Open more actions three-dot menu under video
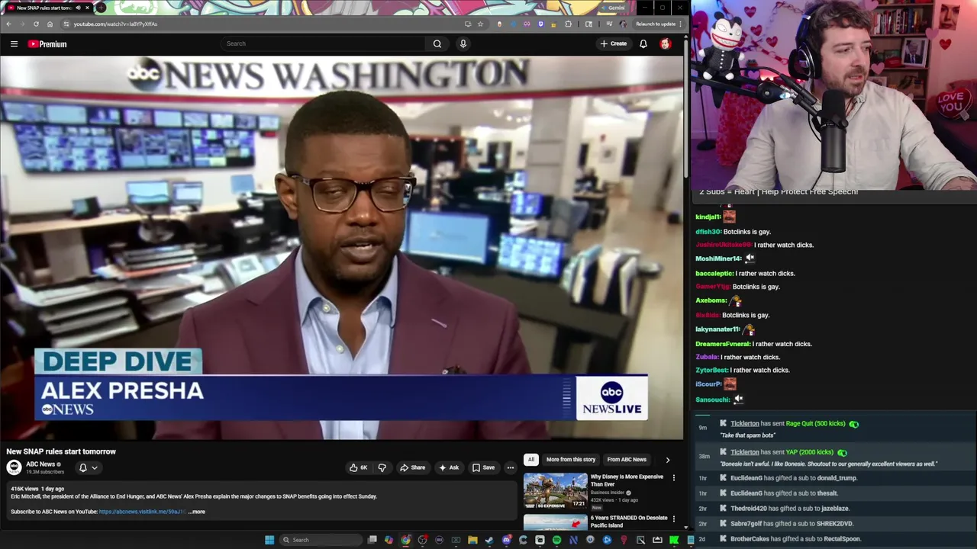The width and height of the screenshot is (977, 549). 511,467
